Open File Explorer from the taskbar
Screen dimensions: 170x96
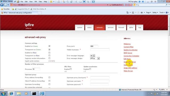point(19,94)
